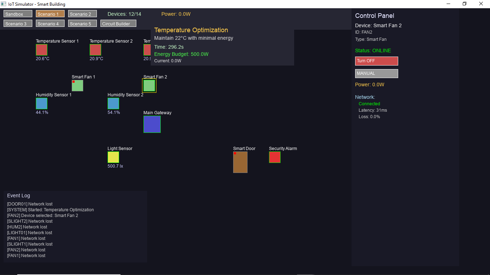Viewport: 490px width, 275px height.
Task: Load Scenario 3
Action: [18, 23]
